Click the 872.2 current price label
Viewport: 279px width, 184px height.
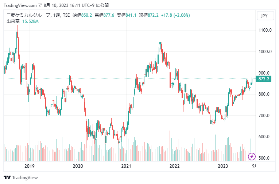coord(263,79)
